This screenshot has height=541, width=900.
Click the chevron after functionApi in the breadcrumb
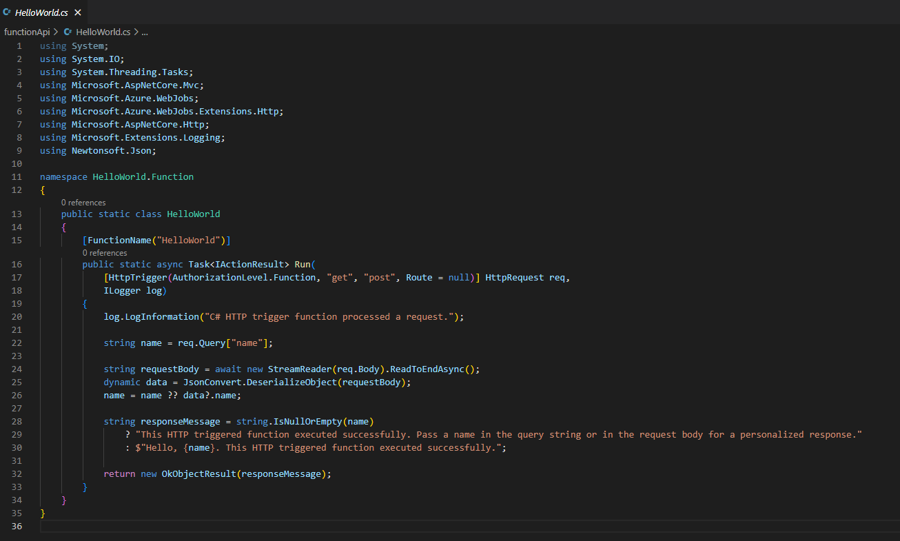click(56, 32)
